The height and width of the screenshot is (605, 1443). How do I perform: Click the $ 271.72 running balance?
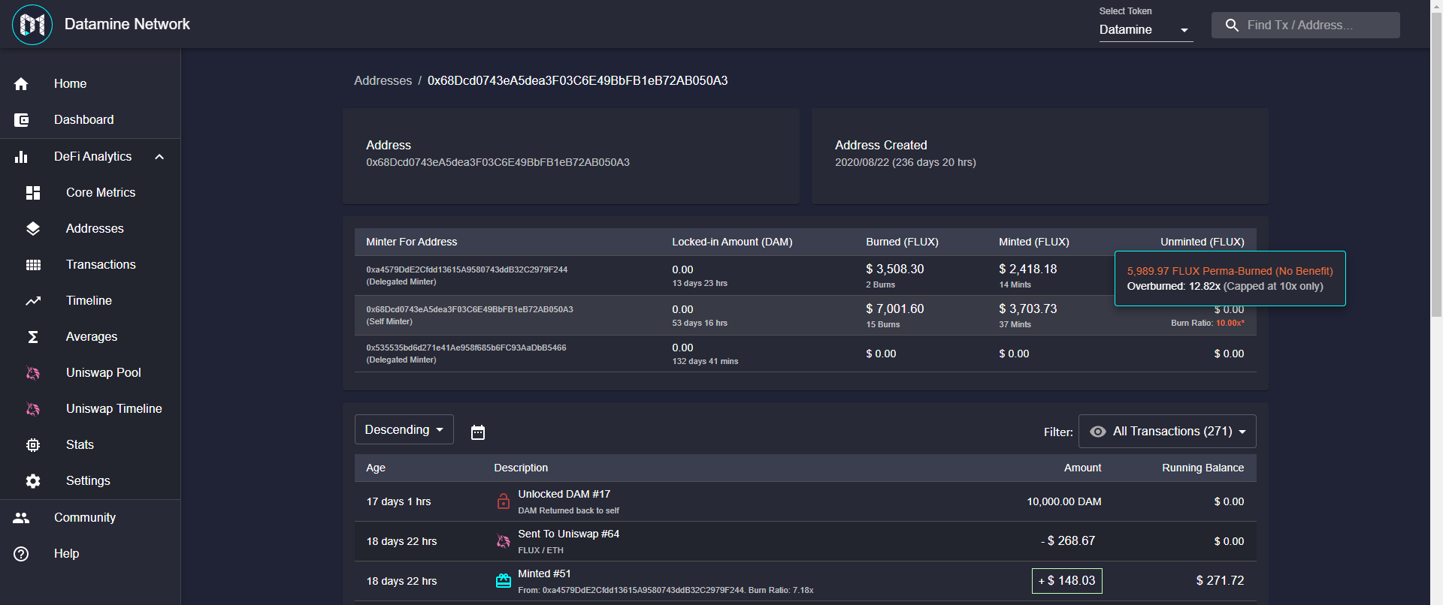(x=1220, y=581)
